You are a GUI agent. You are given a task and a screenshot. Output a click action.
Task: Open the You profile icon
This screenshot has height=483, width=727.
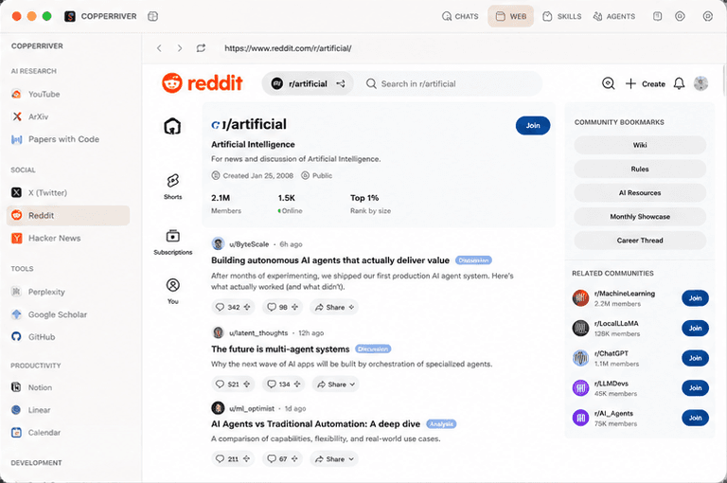tap(172, 291)
